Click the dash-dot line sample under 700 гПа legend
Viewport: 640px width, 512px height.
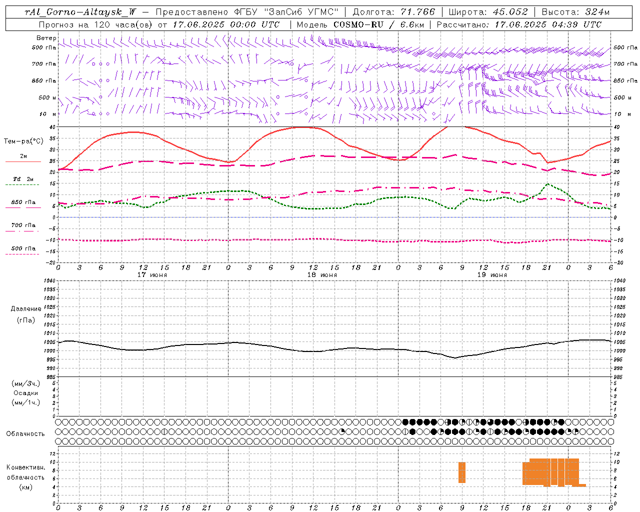[x=22, y=231]
